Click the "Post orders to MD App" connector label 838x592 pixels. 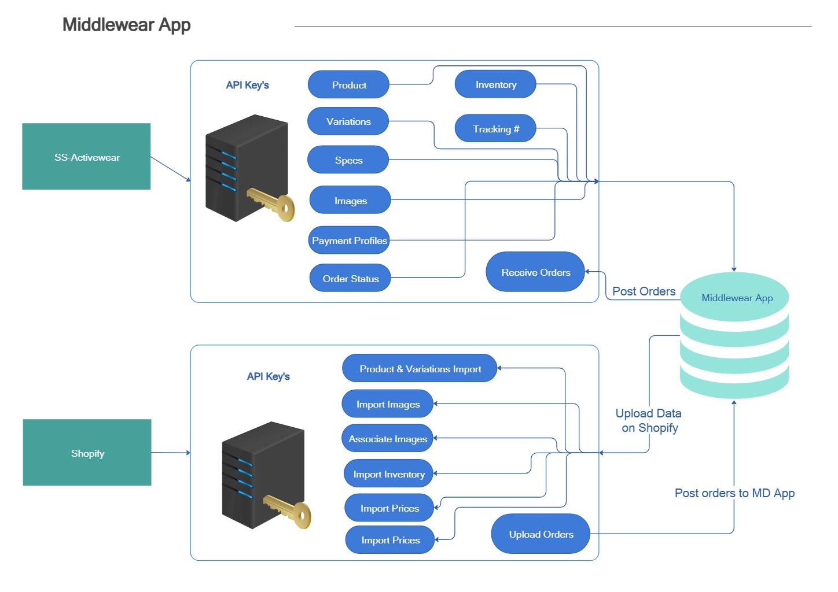(734, 493)
